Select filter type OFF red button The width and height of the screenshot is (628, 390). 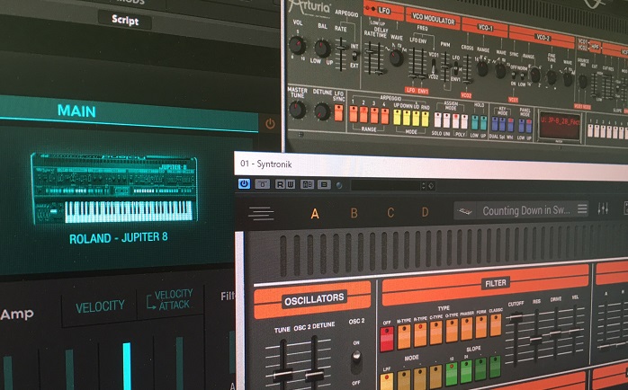[387, 339]
